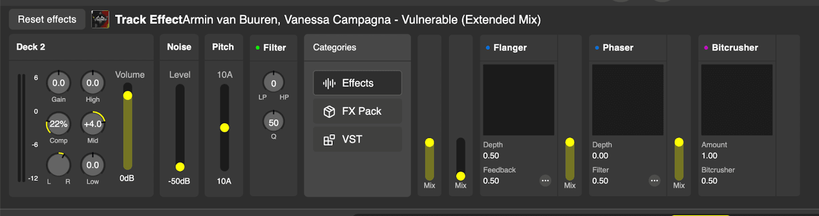819x216 pixels.
Task: Click the Comp knob showing 22%
Action: click(58, 124)
